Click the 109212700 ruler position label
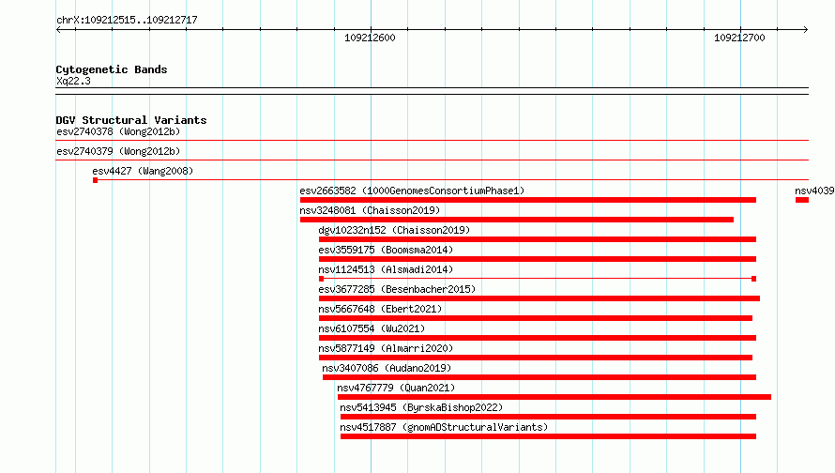Screen dimensions: 835x473 (x=739, y=38)
